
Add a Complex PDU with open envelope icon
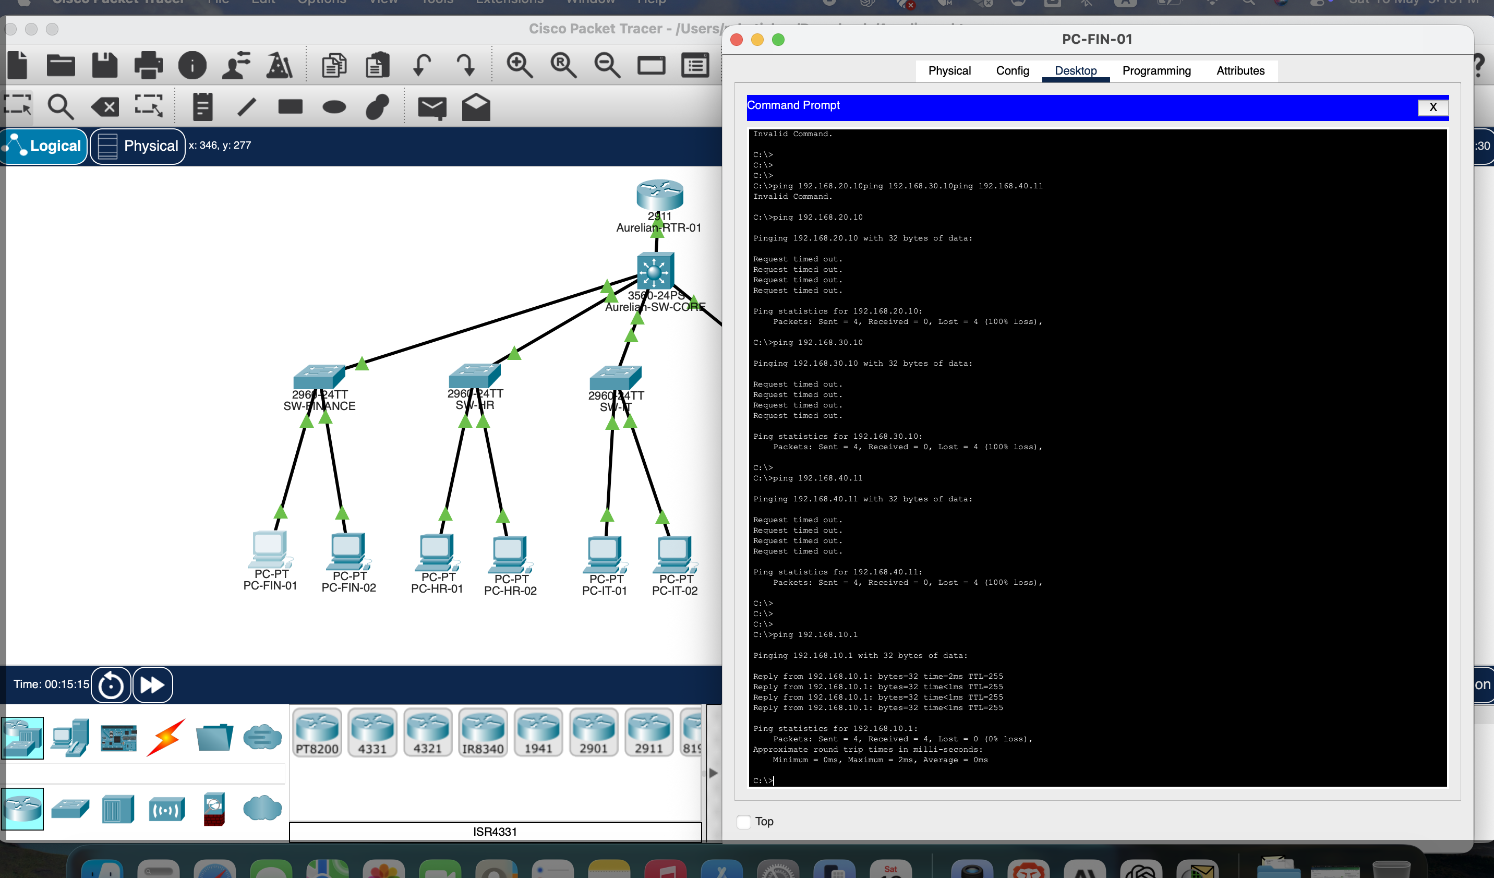(476, 107)
